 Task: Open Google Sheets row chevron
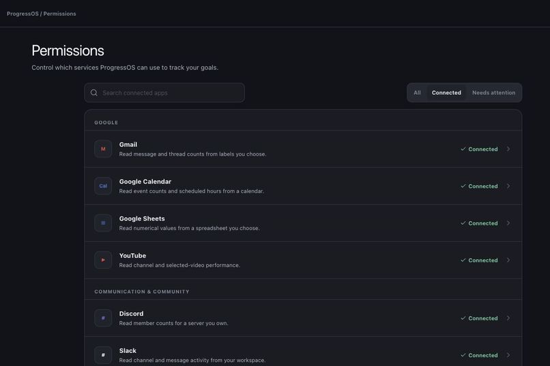pos(508,223)
